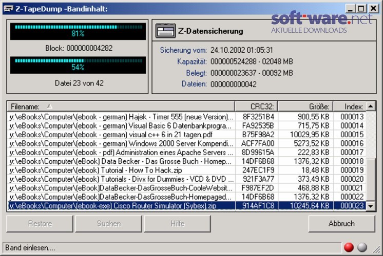Click index value 000020
Image resolution: width=383 pixels, height=256 pixels.
(x=352, y=179)
